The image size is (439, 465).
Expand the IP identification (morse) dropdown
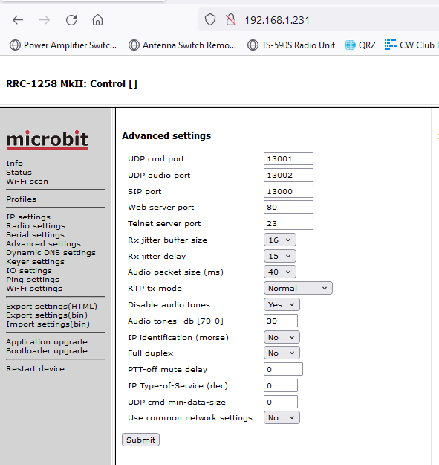pyautogui.click(x=282, y=337)
